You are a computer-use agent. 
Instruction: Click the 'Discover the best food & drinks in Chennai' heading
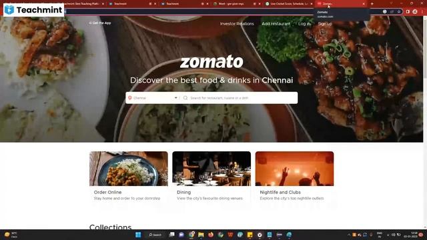point(211,80)
